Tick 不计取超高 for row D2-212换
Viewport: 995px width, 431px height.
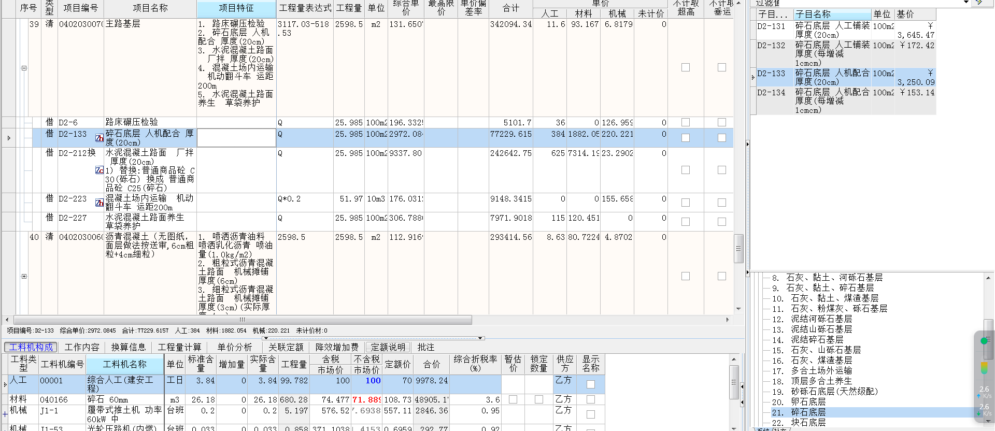[686, 170]
